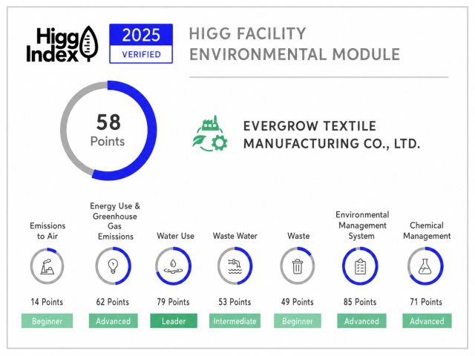Image resolution: width=475 pixels, height=356 pixels.
Task: Click the Beginner badge under 49 Points
Action: 298,321
